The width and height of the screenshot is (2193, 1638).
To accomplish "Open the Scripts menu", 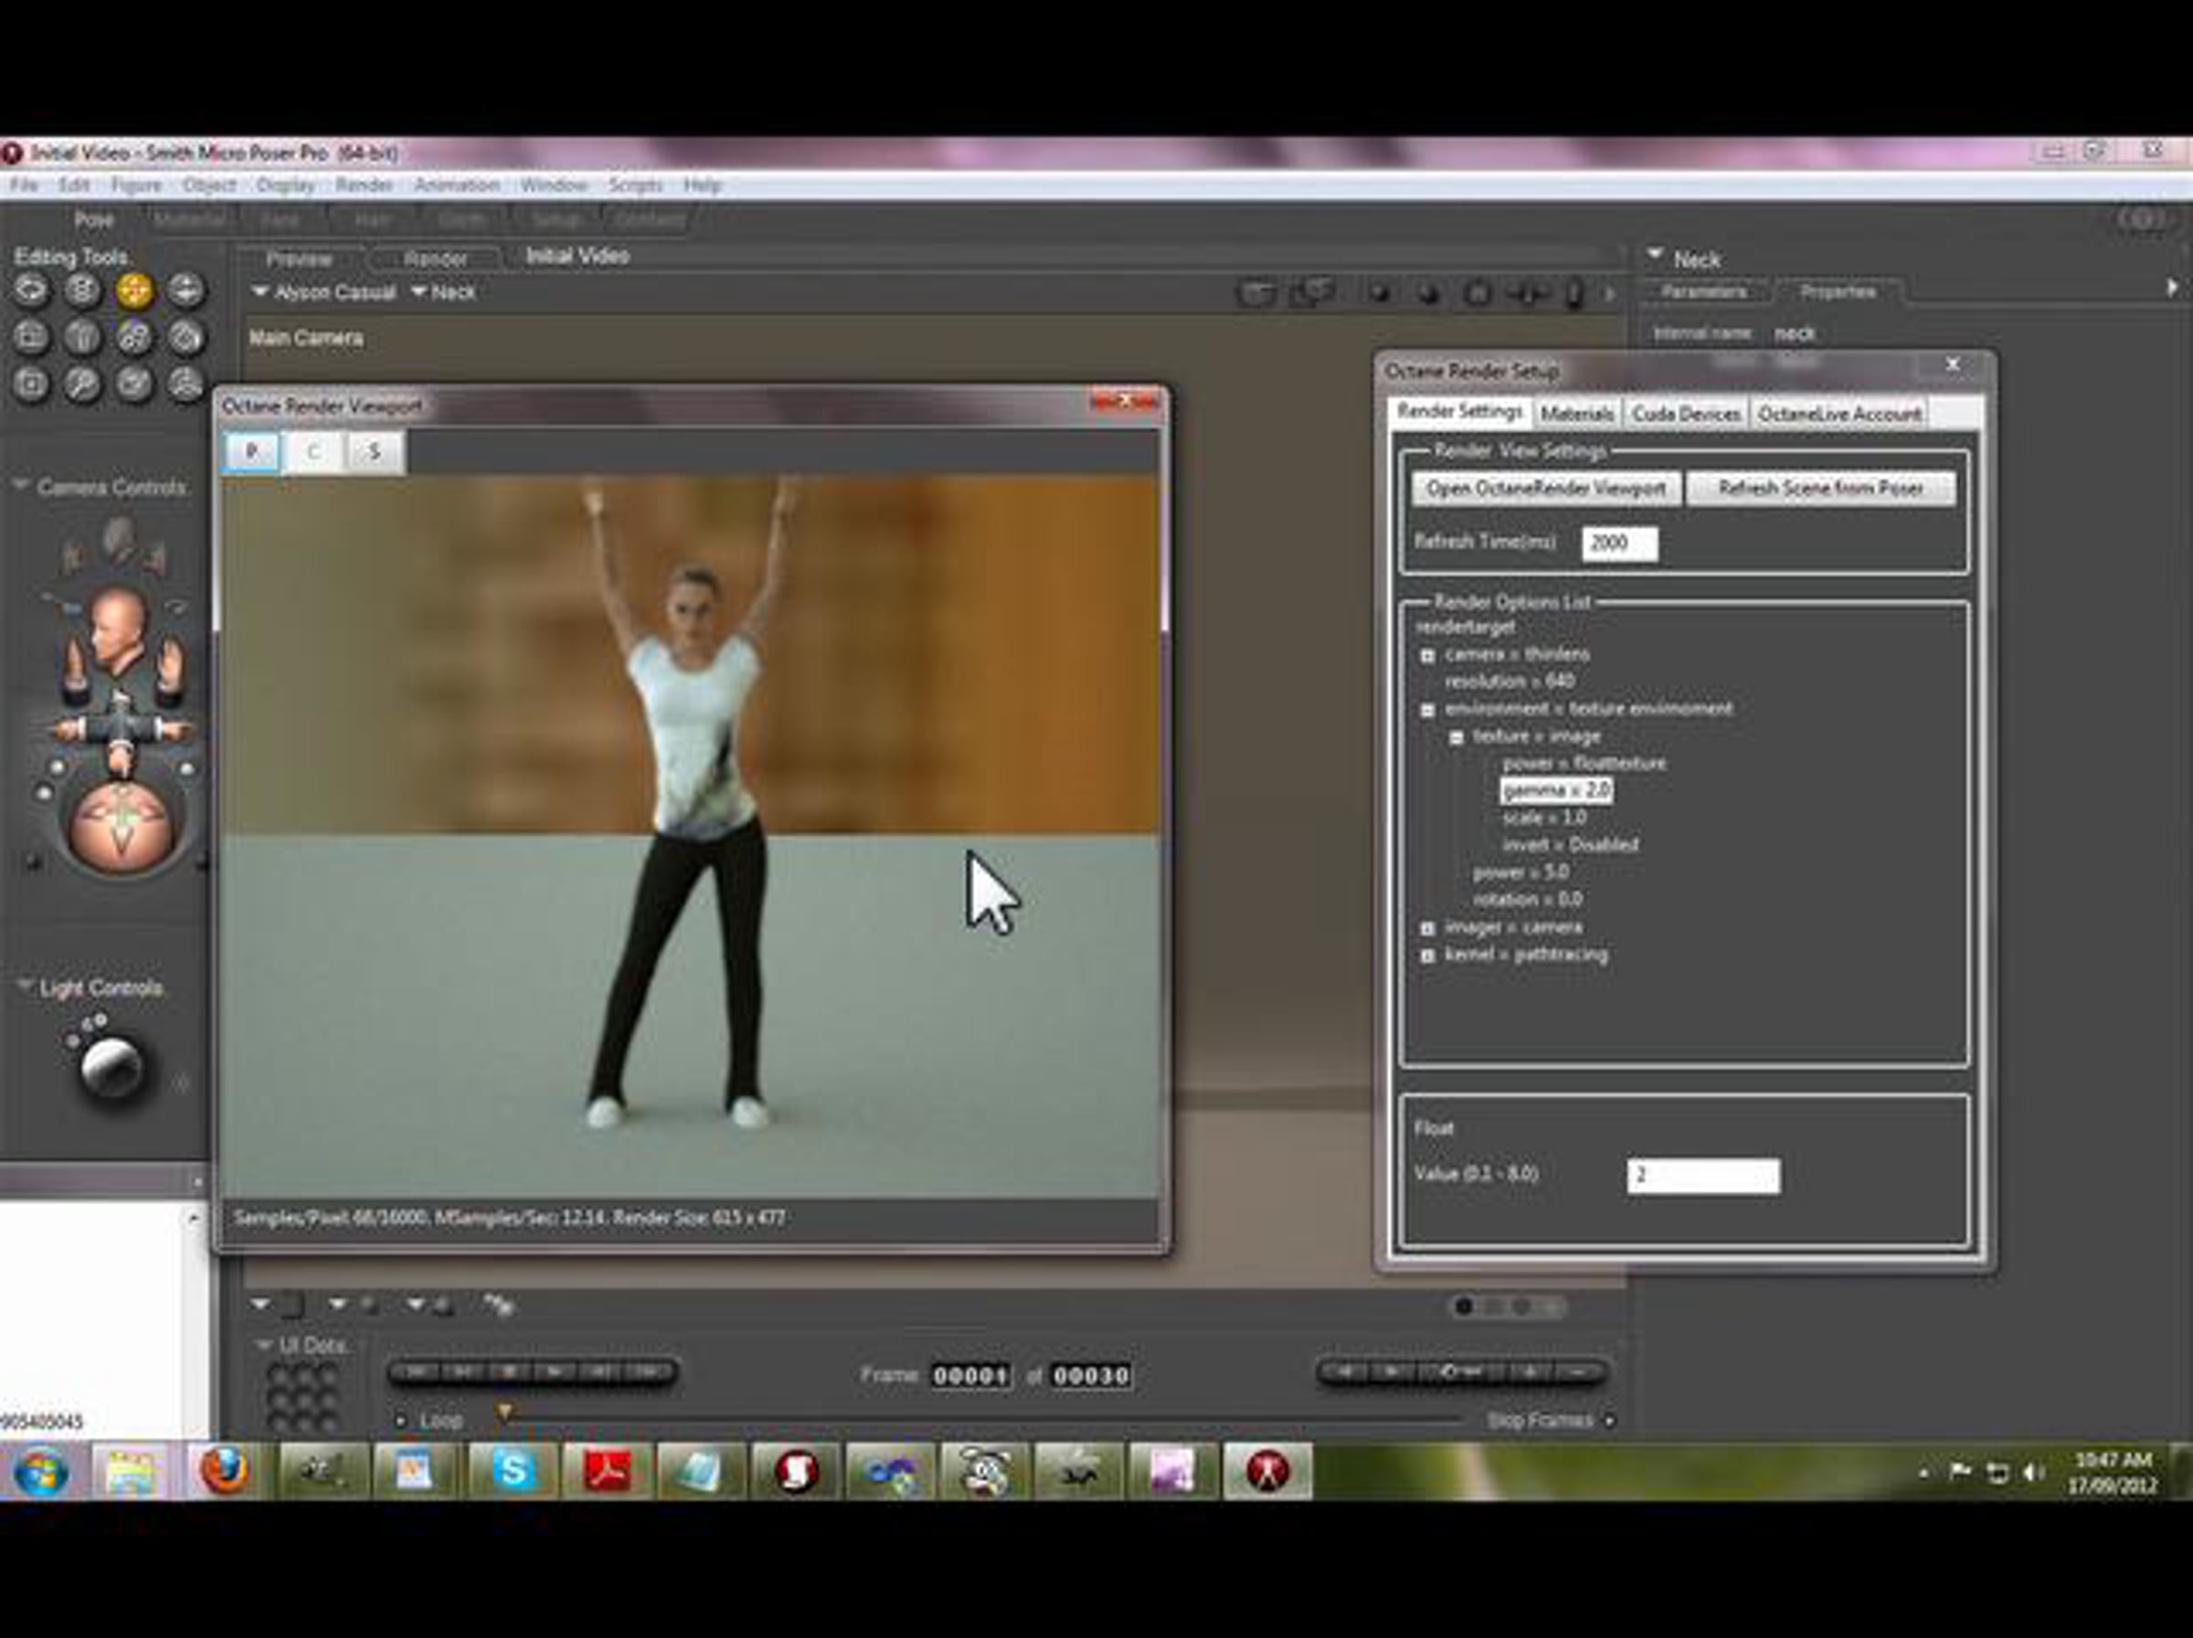I will pos(635,185).
